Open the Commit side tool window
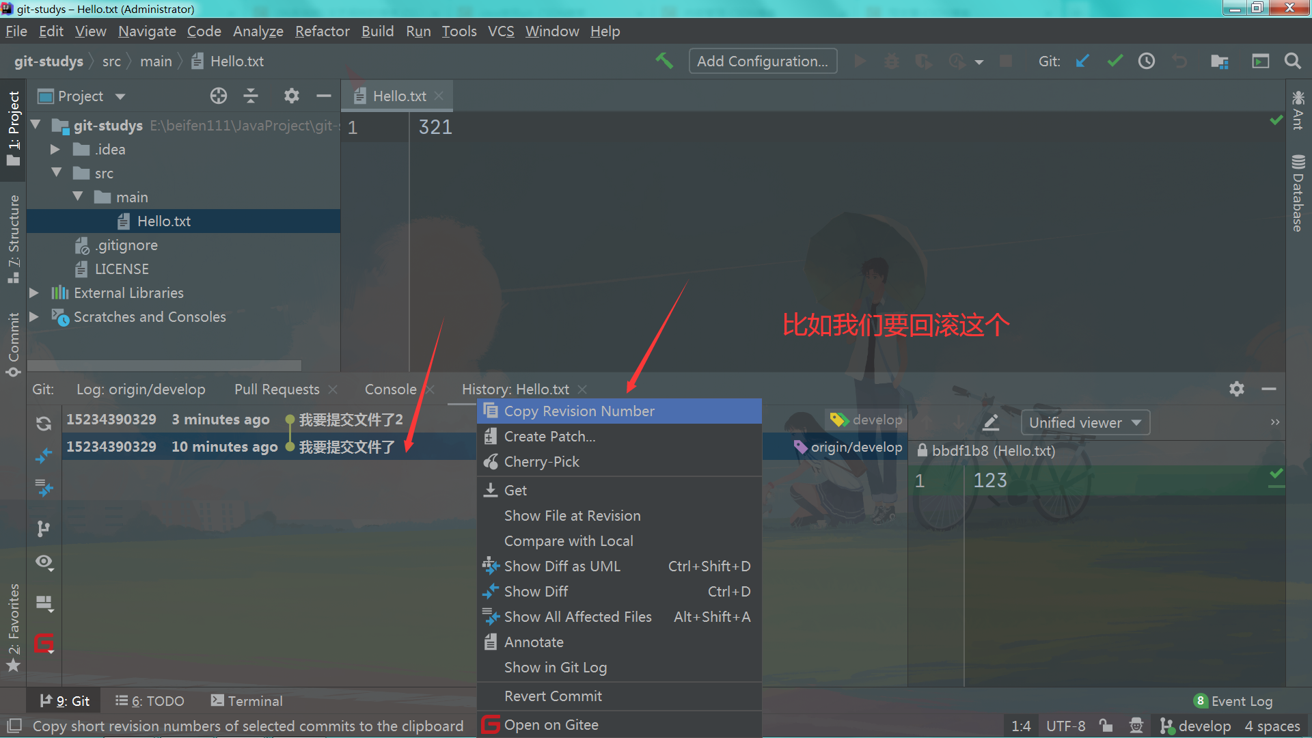 click(13, 344)
